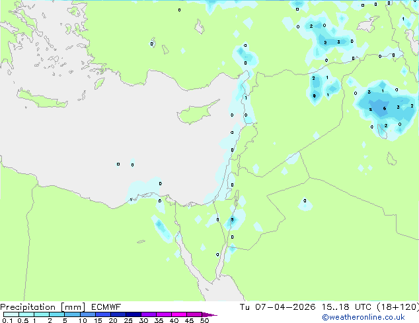This screenshot has height=323, width=419.
Task: Click the '15..18 UTC' time range text
Action: coord(346,307)
